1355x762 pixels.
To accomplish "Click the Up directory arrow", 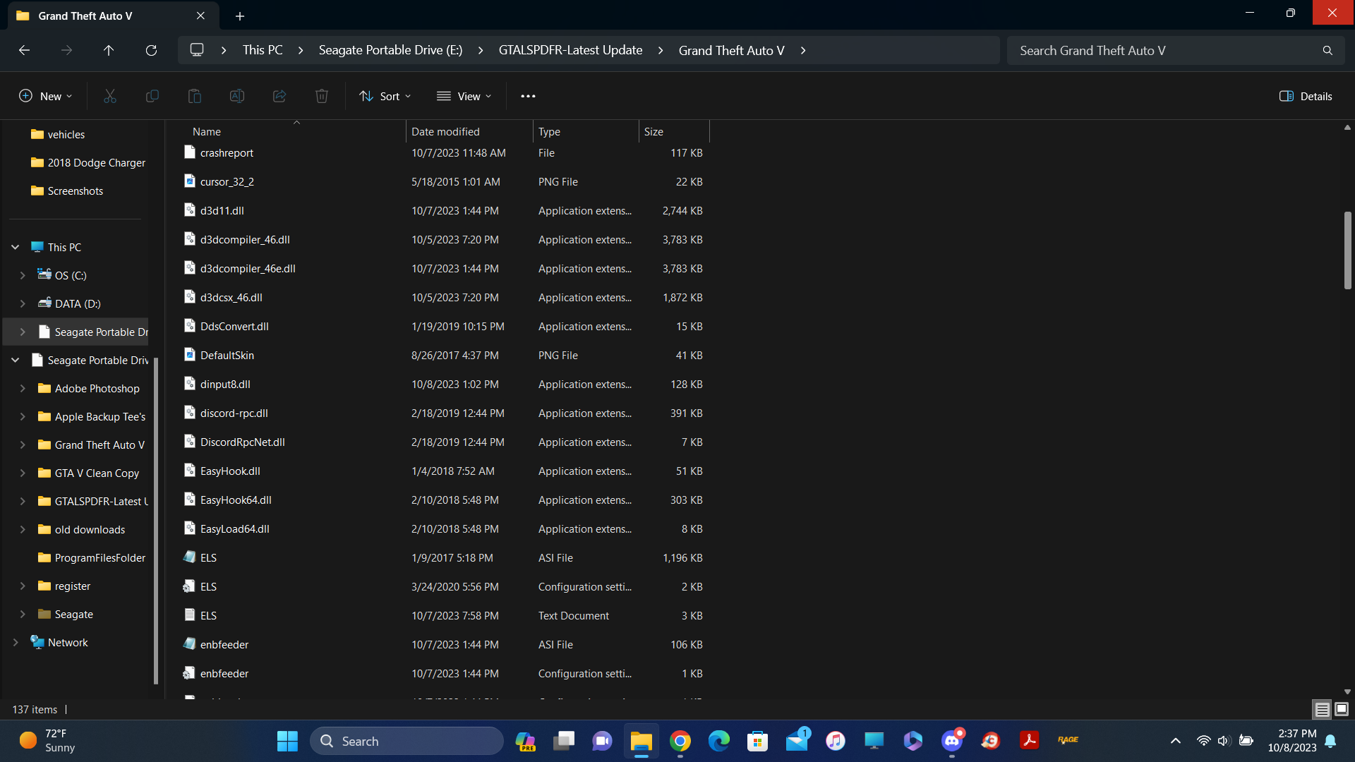I will (109, 50).
